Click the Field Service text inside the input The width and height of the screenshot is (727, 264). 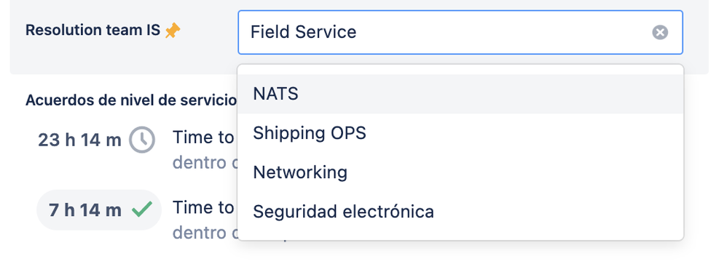303,32
